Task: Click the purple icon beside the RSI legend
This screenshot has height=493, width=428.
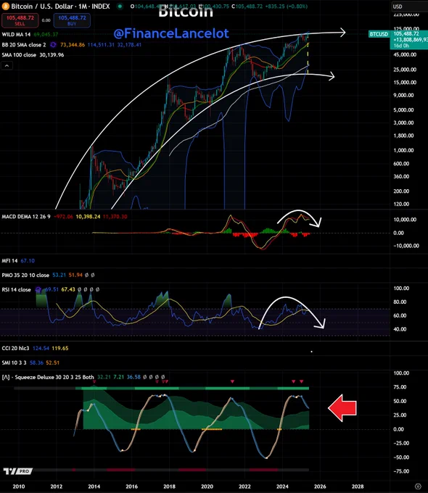Action: coord(38,289)
